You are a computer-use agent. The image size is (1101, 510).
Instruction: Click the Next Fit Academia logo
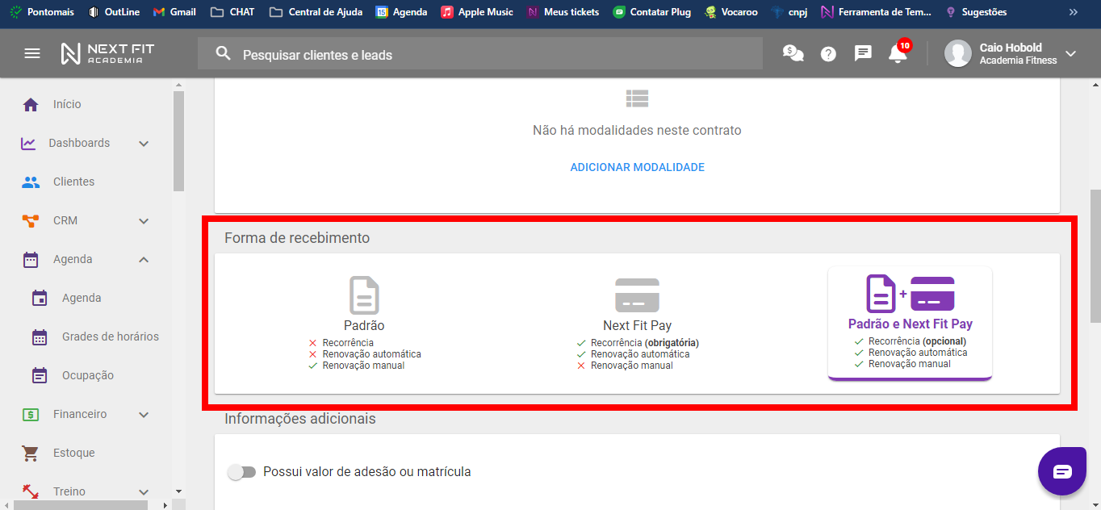(107, 53)
